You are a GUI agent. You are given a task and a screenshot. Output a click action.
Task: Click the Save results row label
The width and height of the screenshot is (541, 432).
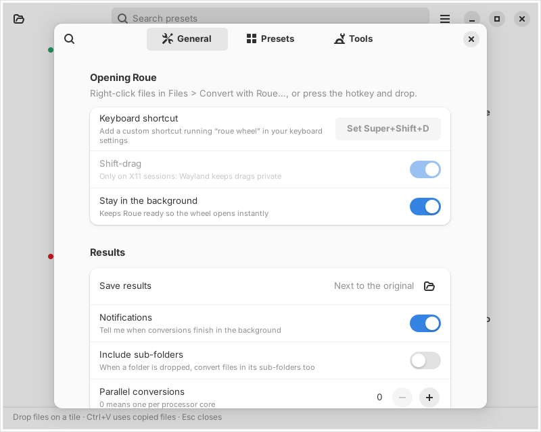tap(125, 286)
